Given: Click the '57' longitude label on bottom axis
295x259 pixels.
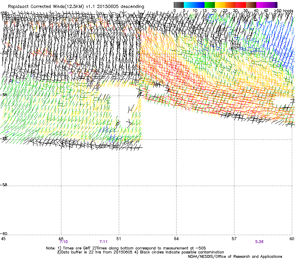Looking at the screenshot, I should pos(234,239).
